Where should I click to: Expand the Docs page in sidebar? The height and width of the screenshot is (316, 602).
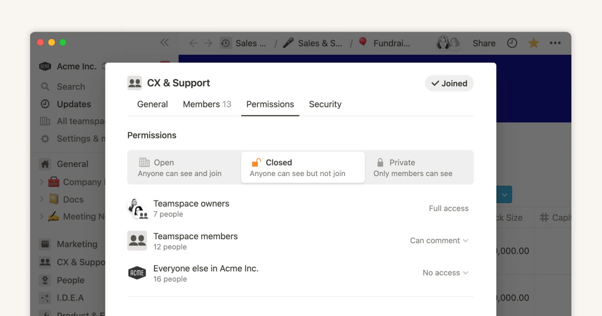point(42,200)
